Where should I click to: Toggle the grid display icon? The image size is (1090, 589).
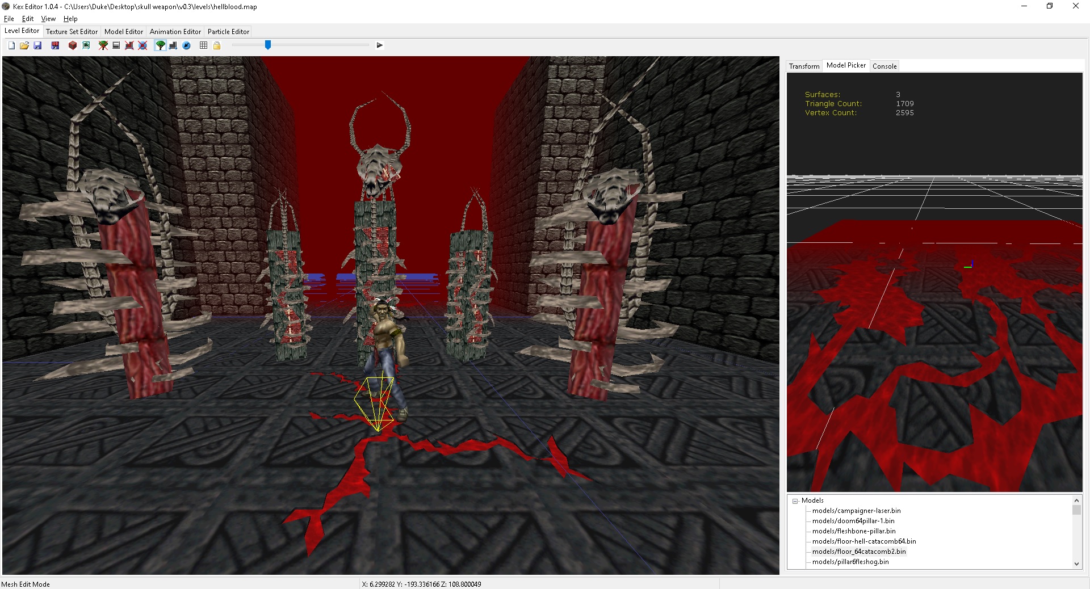pyautogui.click(x=203, y=45)
